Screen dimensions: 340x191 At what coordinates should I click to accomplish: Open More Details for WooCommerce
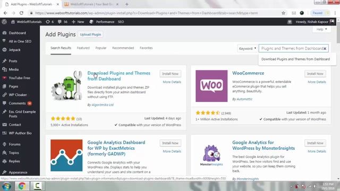tap(317, 82)
